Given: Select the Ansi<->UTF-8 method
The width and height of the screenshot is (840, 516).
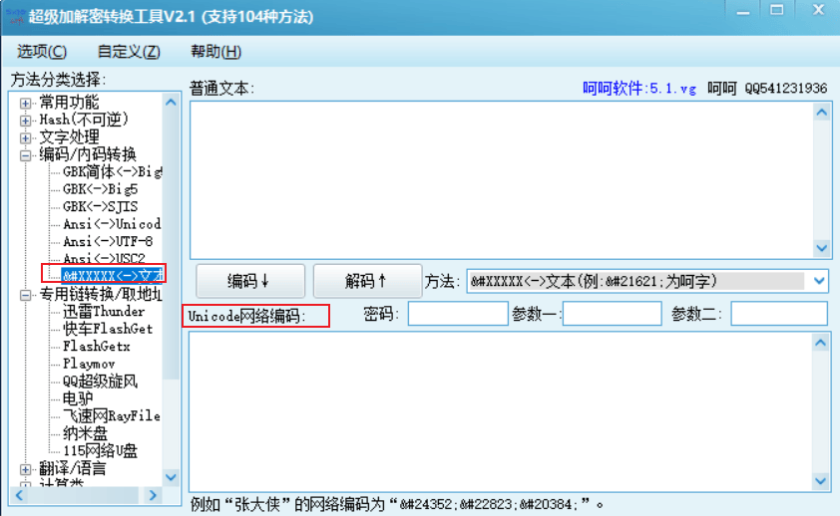Looking at the screenshot, I should (108, 242).
